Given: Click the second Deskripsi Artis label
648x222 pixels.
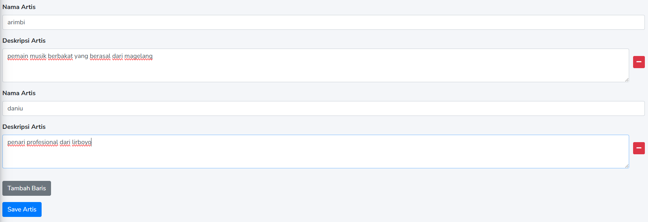Looking at the screenshot, I should coord(24,127).
